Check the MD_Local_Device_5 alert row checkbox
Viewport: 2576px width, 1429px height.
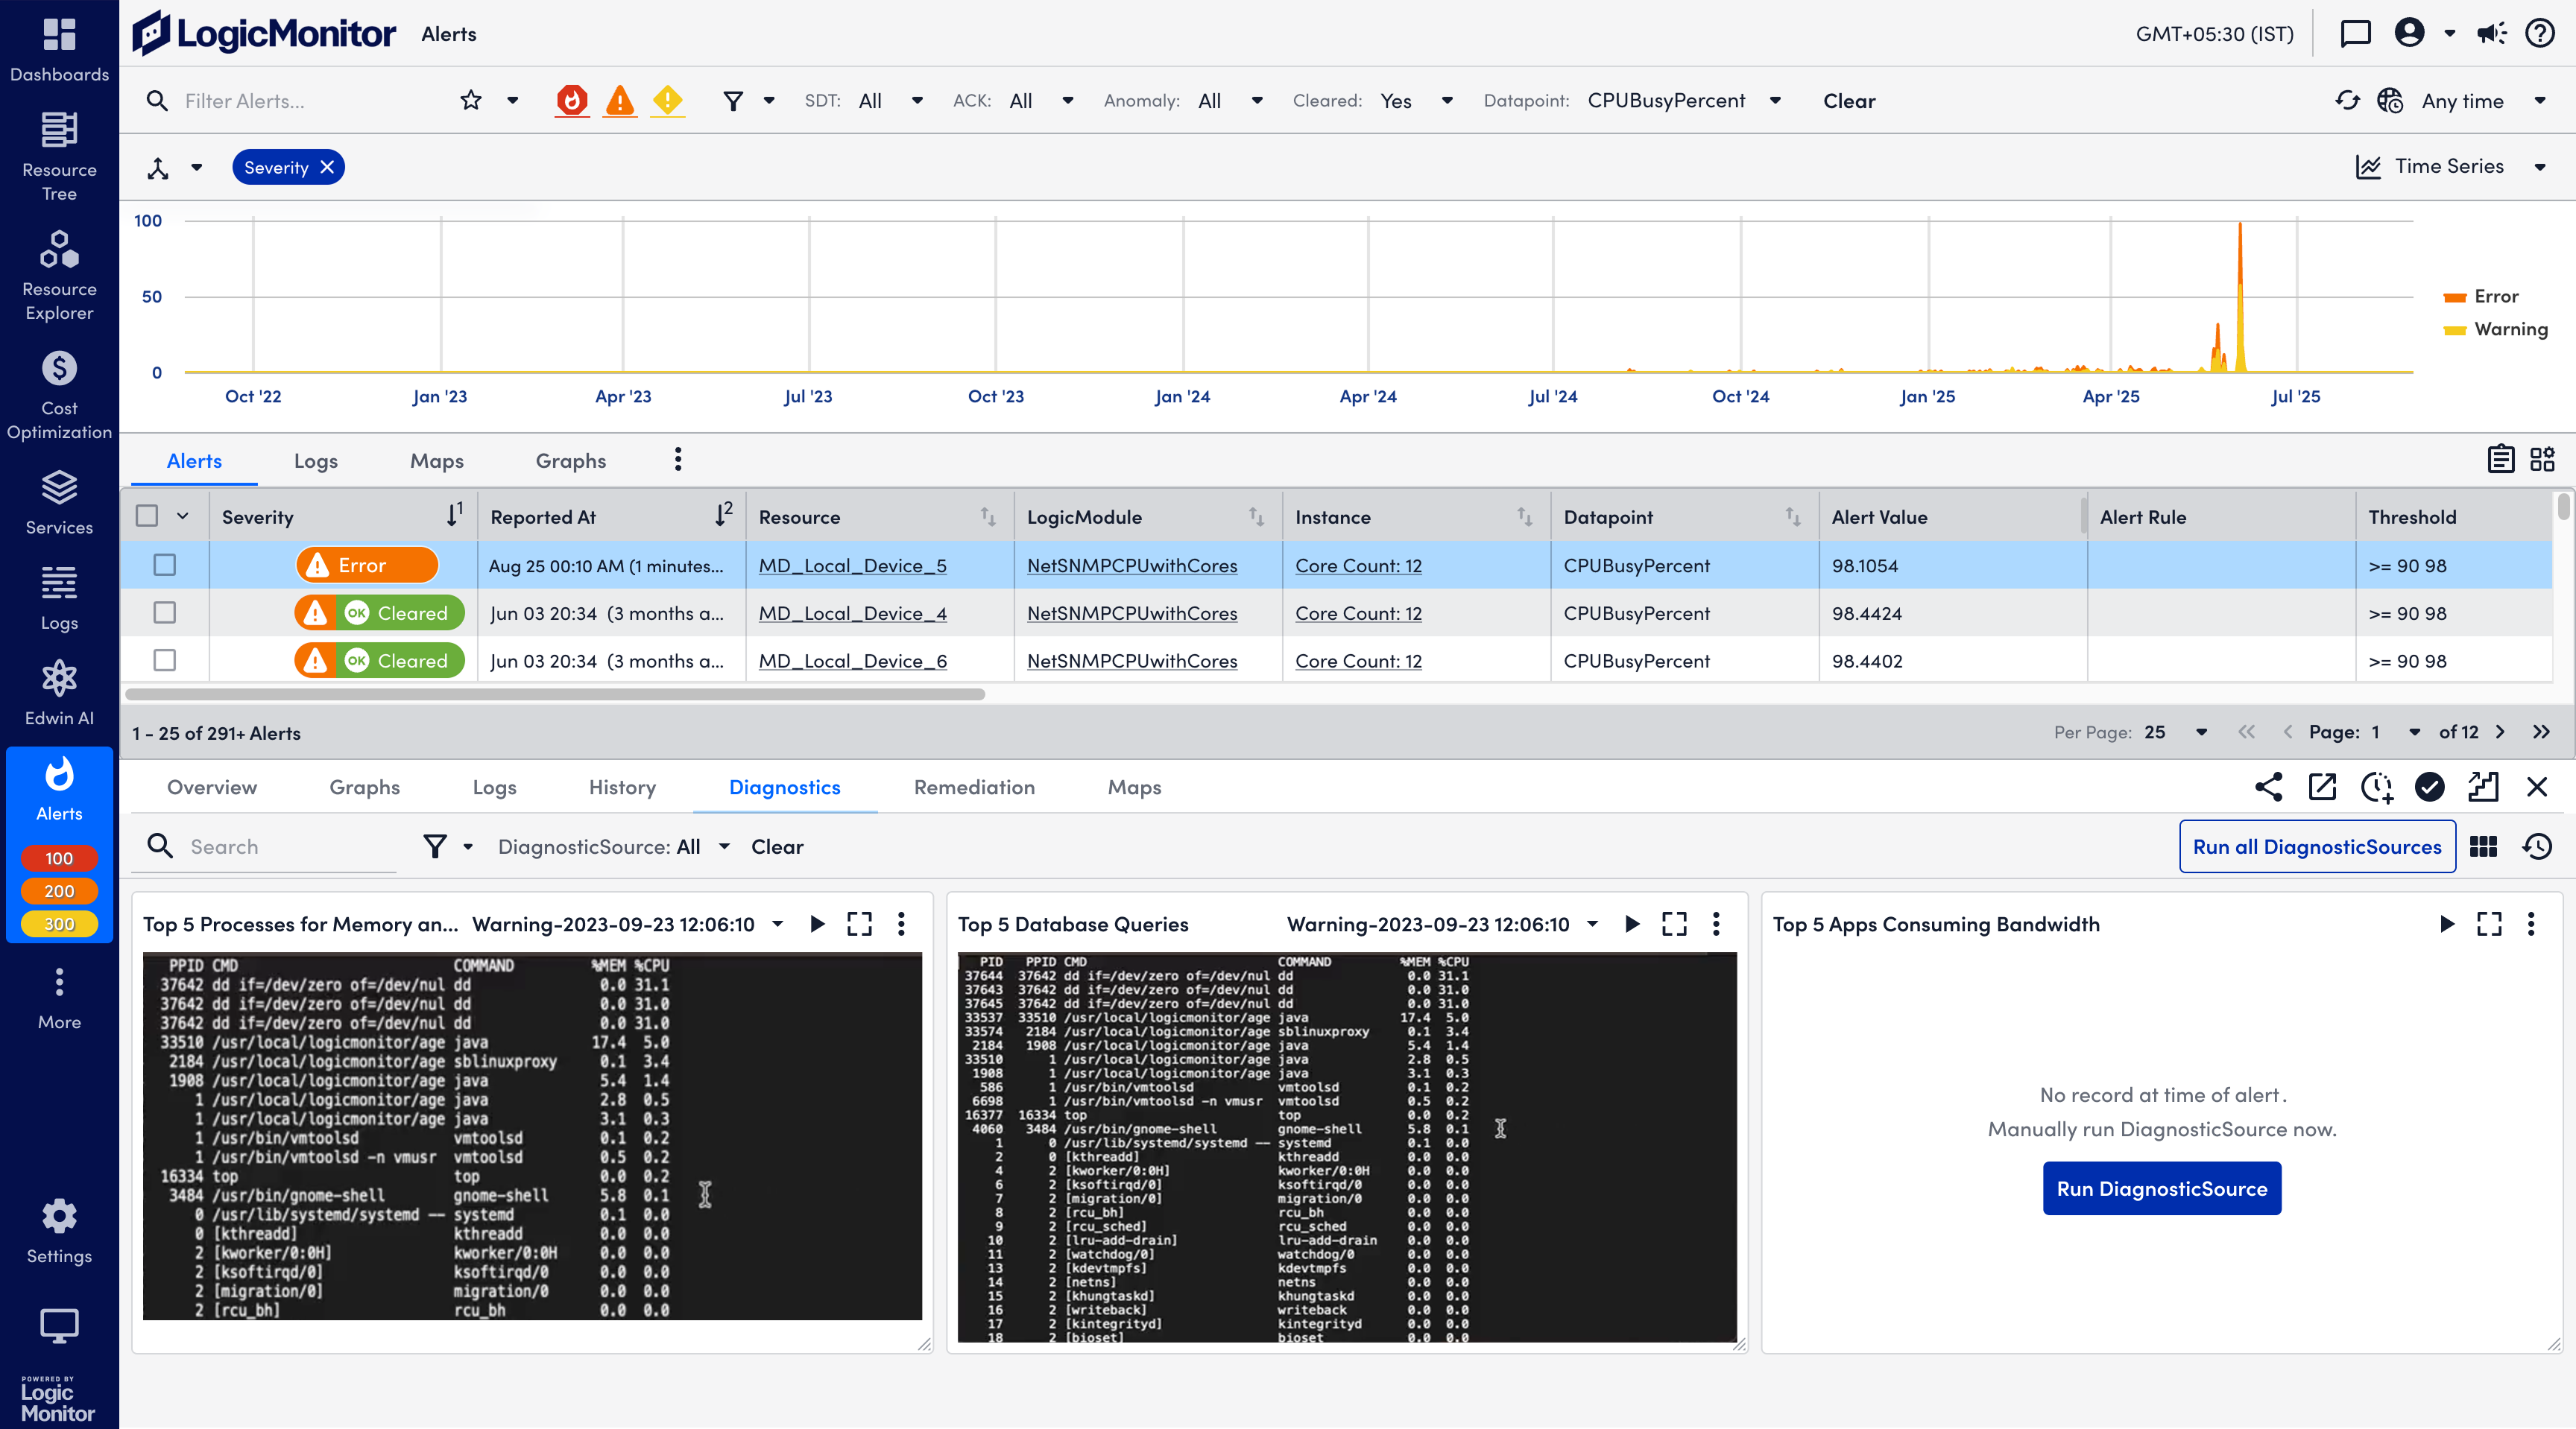pyautogui.click(x=165, y=565)
